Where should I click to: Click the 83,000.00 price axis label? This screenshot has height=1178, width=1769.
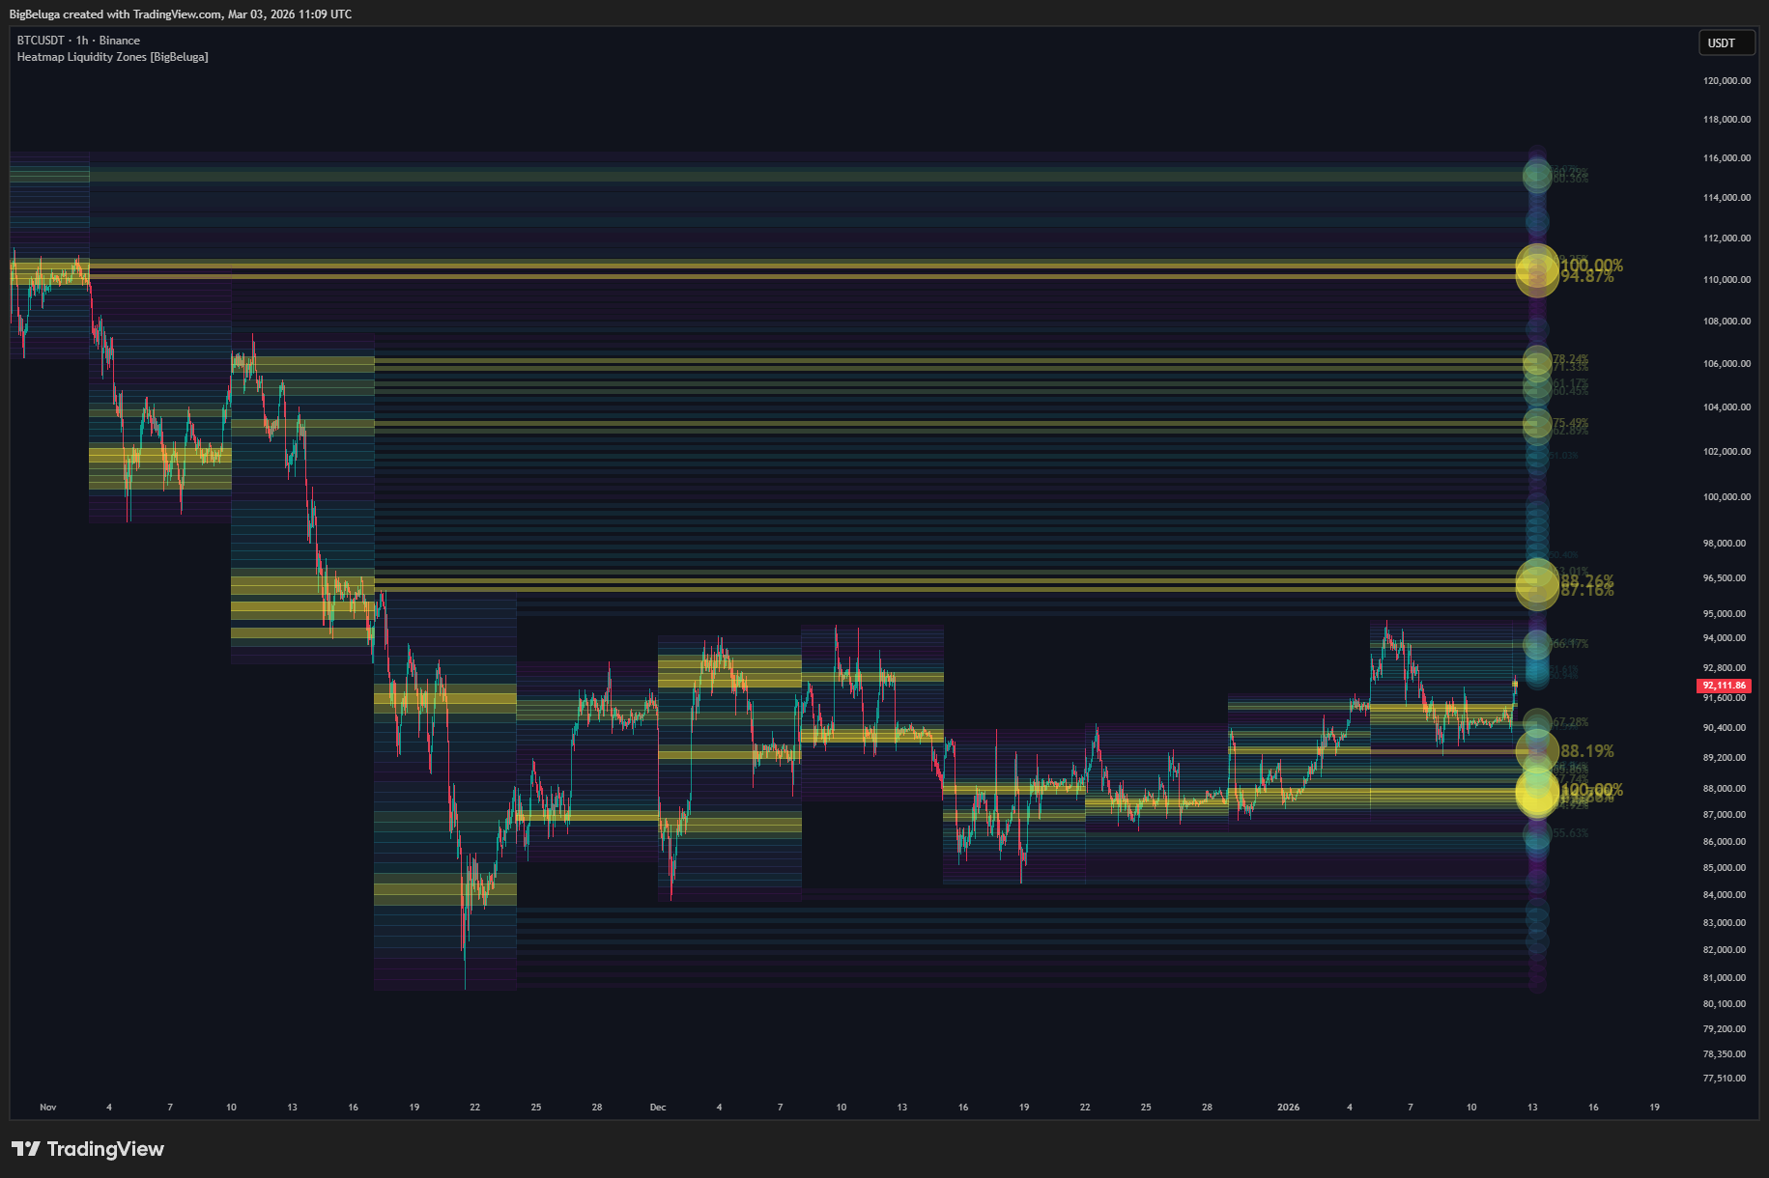(x=1725, y=923)
